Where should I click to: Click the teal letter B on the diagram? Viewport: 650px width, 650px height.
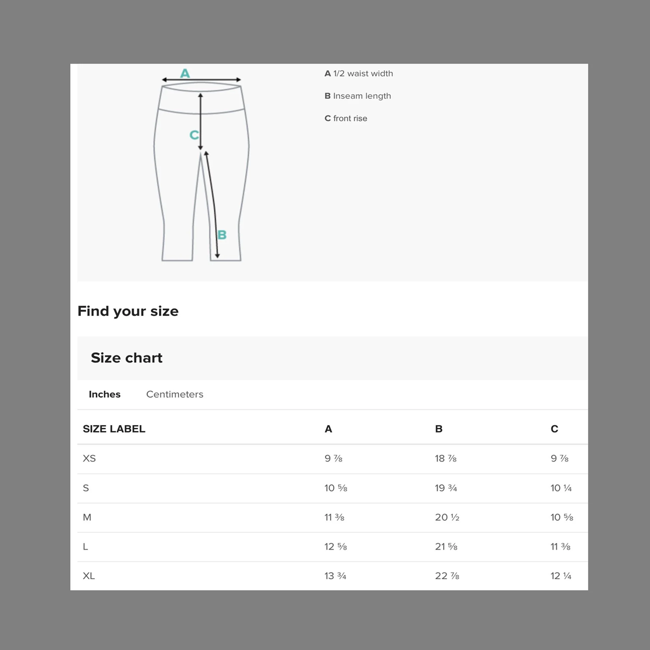[222, 235]
